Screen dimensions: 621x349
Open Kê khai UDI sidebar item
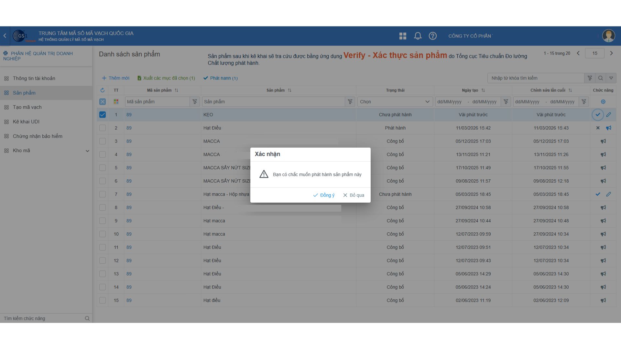[x=26, y=122]
